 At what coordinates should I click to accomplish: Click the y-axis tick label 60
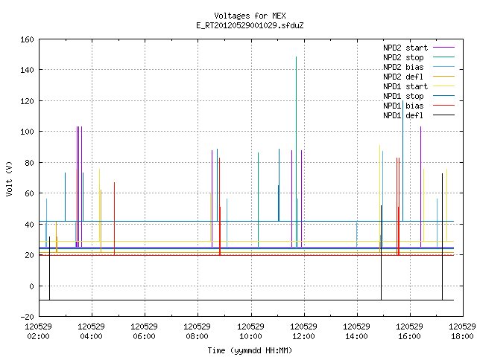click(29, 193)
